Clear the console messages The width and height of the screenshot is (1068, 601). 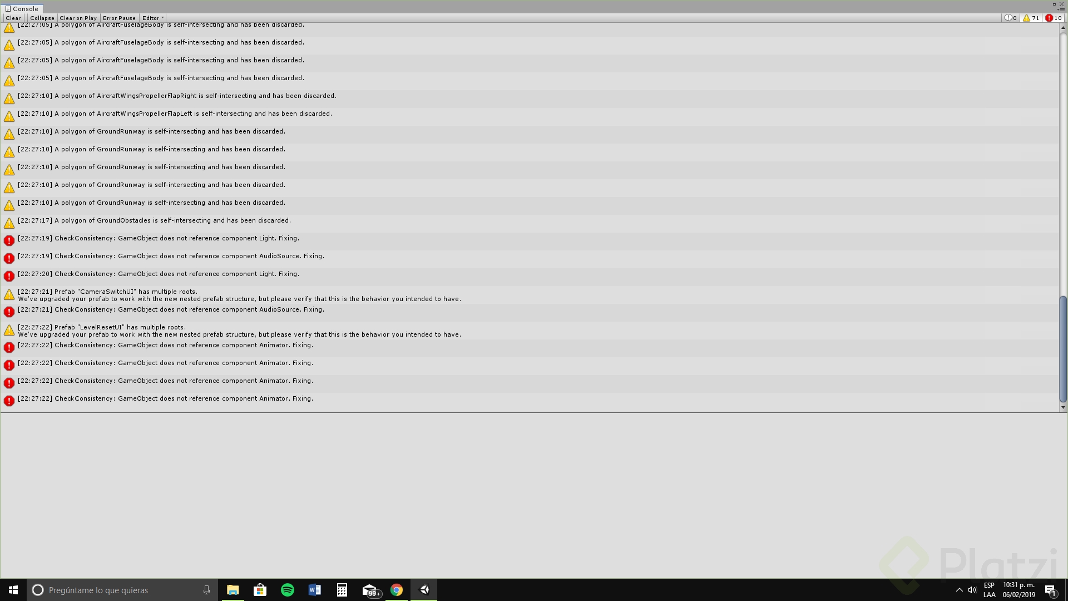tap(13, 18)
